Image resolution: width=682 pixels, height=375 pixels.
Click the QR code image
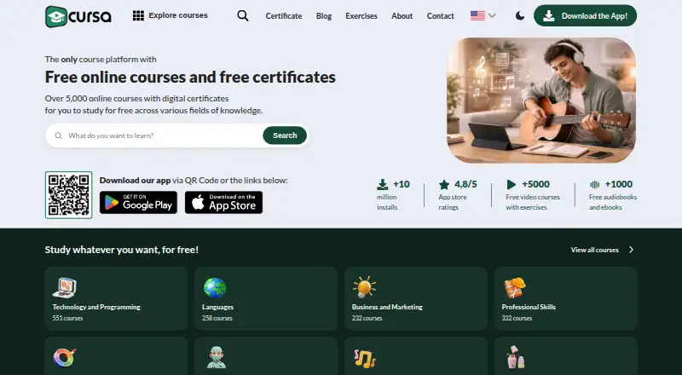click(x=69, y=195)
